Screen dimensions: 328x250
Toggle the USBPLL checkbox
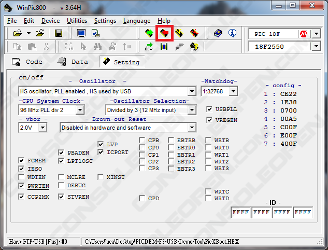[209, 109]
